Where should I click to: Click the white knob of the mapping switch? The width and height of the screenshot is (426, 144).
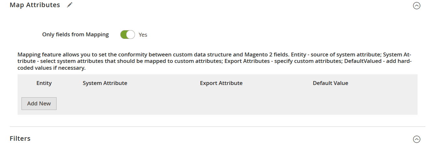[x=131, y=34]
